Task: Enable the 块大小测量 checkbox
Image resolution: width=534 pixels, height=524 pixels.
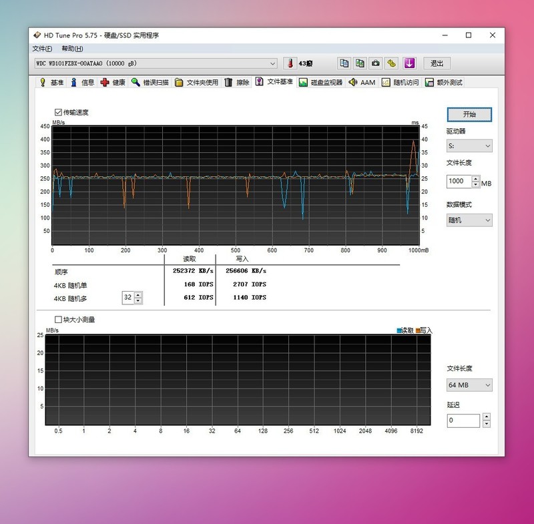Action: point(59,320)
